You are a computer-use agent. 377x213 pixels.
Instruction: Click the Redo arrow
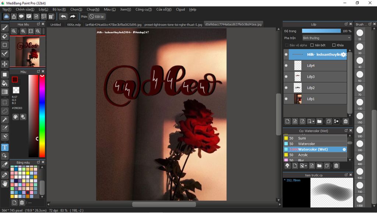73,17
